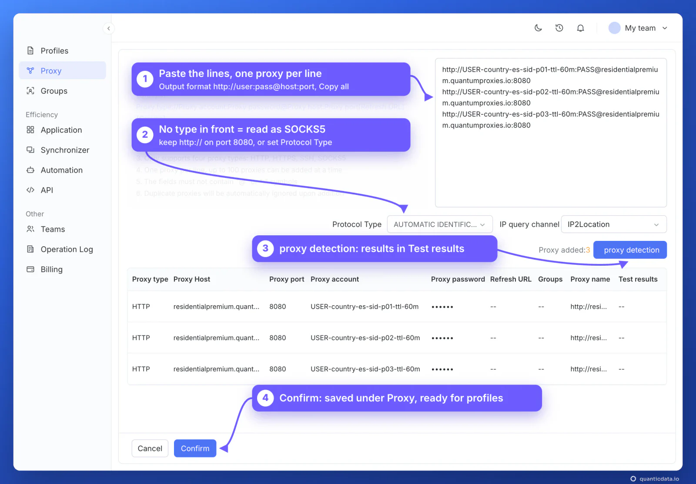This screenshot has width=696, height=484.
Task: Open the history clock icon
Action: 559,28
